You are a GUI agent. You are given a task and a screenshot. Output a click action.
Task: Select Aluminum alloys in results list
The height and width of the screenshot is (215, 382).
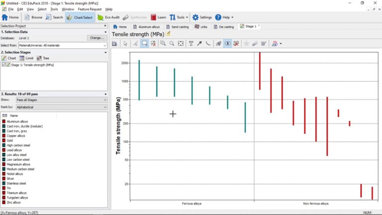click(17, 121)
